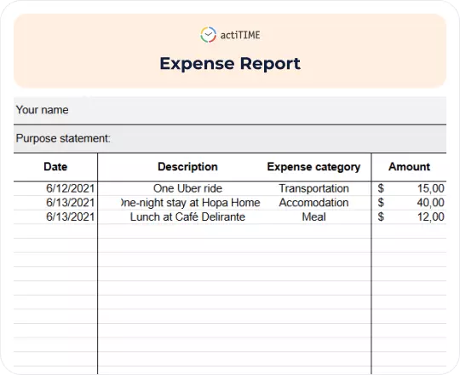Screen dimensions: 460x375
Task: Click the 15,00 amount cell
Action: point(431,188)
